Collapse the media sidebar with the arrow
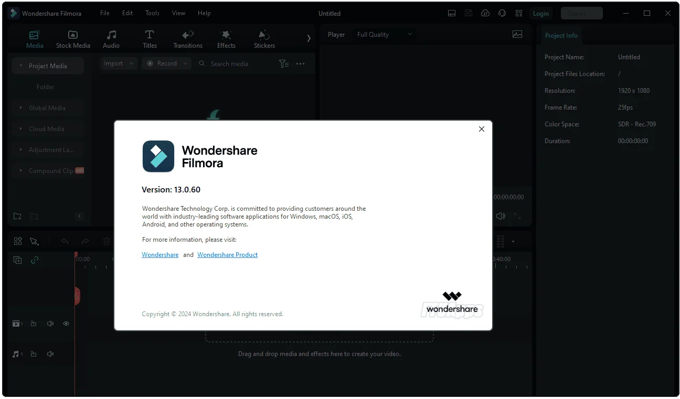 tap(80, 216)
